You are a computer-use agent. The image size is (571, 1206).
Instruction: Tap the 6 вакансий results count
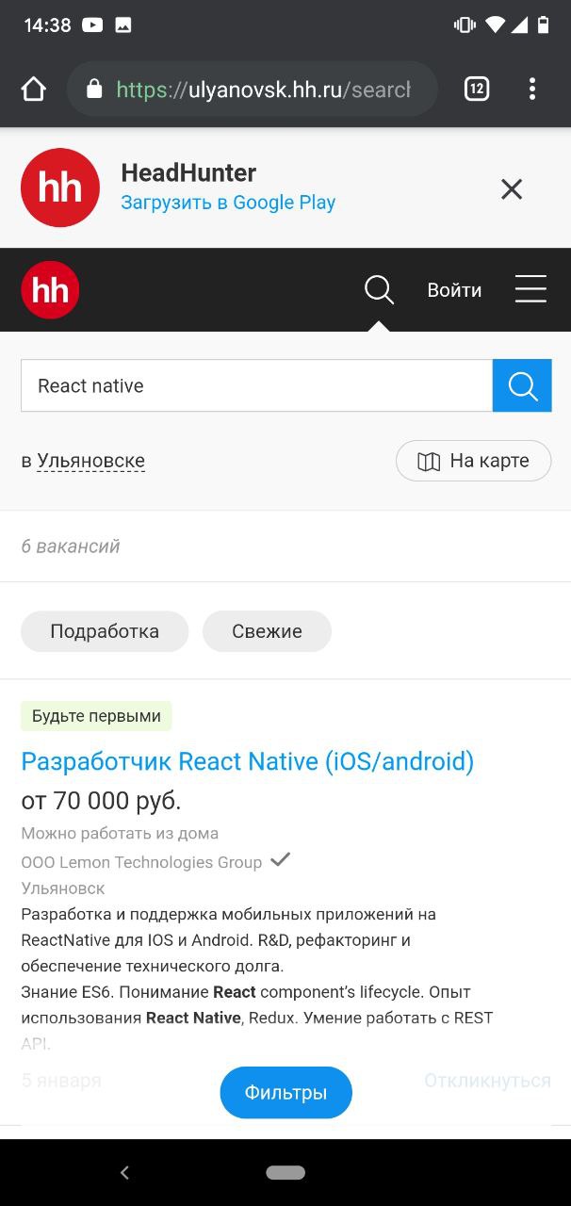click(x=71, y=546)
